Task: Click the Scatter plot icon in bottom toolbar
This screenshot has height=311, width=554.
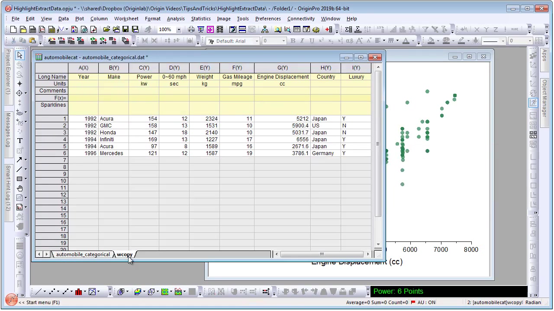Action: (x=52, y=292)
